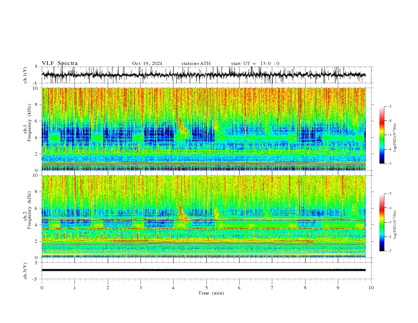The width and height of the screenshot is (418, 323).
Task: Click the "8" kHz tick of ch.2 spectrogram
Action: click(x=37, y=192)
